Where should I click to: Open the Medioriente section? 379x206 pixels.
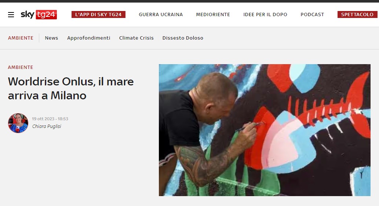(213, 15)
